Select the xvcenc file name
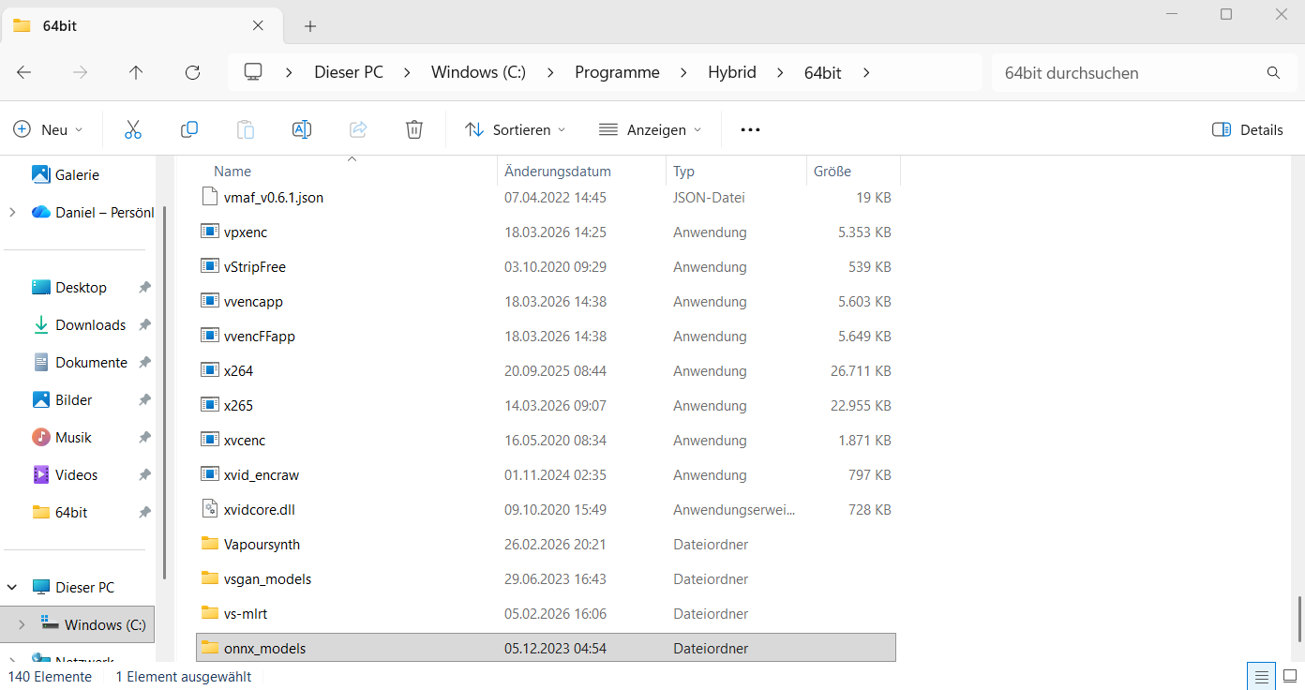This screenshot has height=690, width=1305. click(x=245, y=440)
